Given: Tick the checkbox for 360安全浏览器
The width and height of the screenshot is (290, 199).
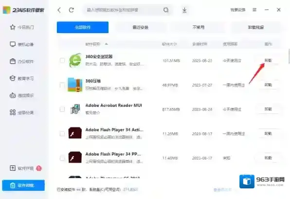Looking at the screenshot, I should click(62, 60).
